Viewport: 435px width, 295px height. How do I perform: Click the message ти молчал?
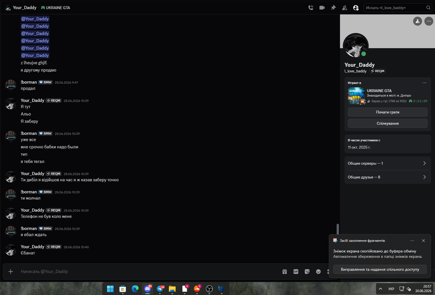[x=31, y=198]
